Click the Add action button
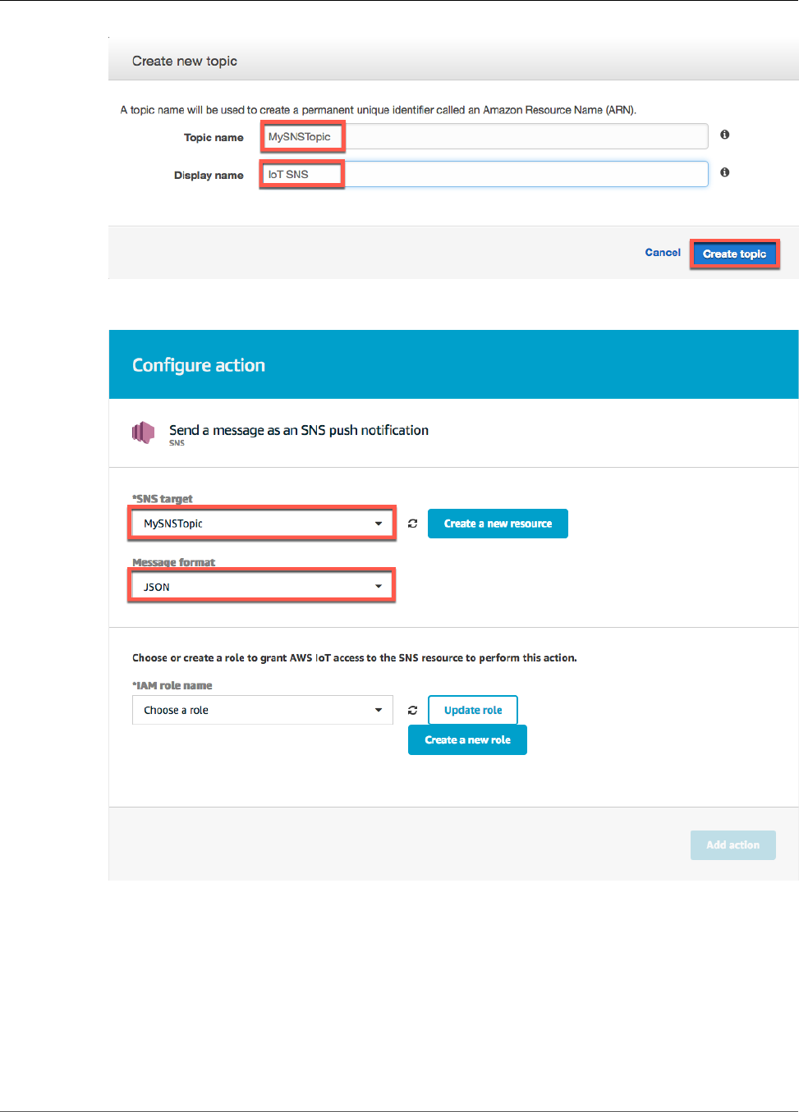 [732, 845]
